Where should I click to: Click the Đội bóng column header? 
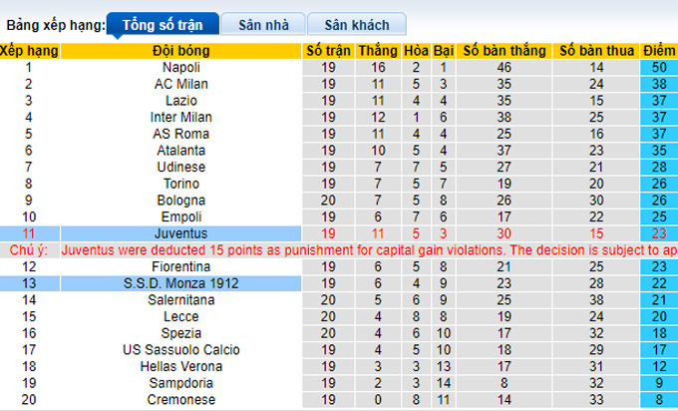tap(179, 51)
